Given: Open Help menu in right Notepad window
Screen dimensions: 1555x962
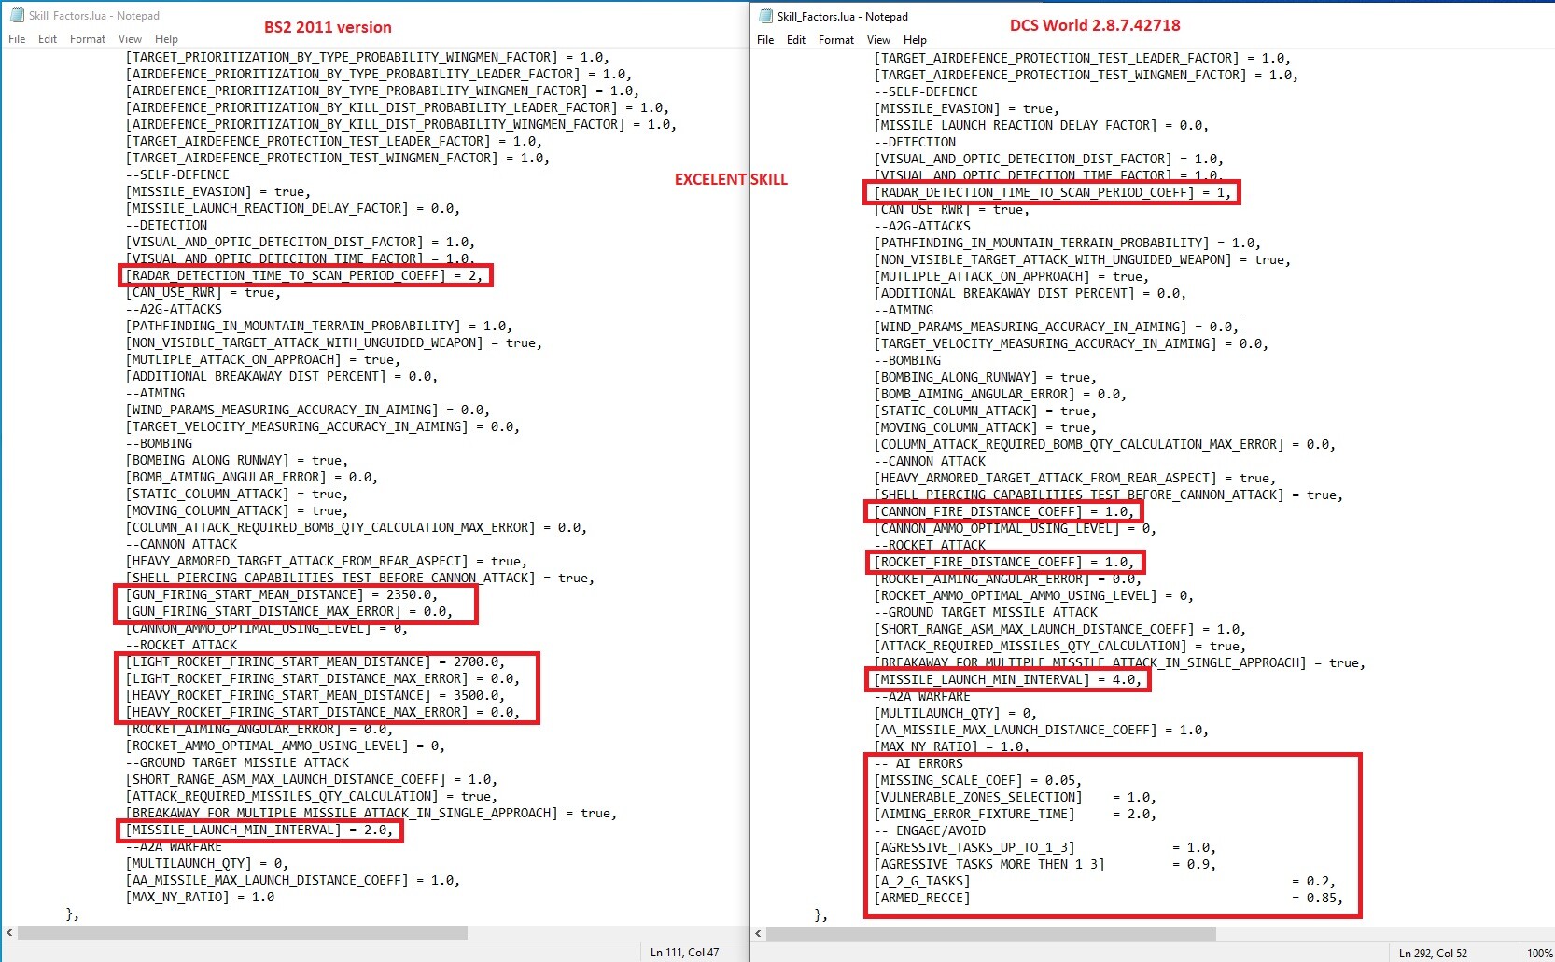Looking at the screenshot, I should click(x=915, y=40).
